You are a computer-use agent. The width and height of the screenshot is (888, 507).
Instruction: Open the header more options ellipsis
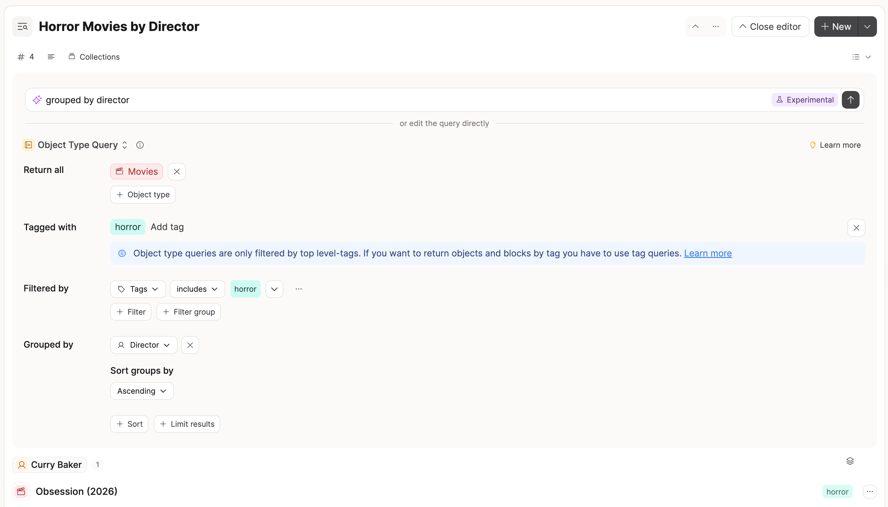(x=715, y=26)
